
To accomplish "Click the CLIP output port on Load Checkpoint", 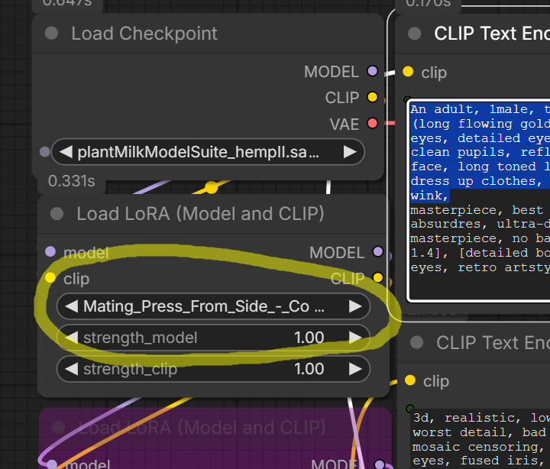I will coord(372,97).
